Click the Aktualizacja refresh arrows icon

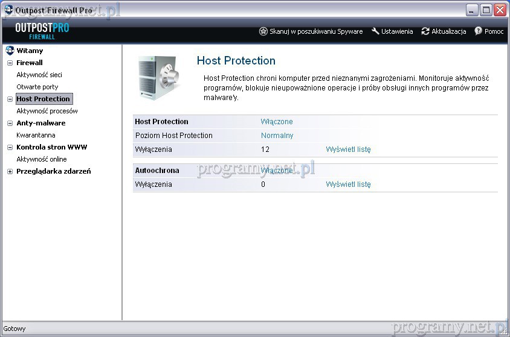425,31
